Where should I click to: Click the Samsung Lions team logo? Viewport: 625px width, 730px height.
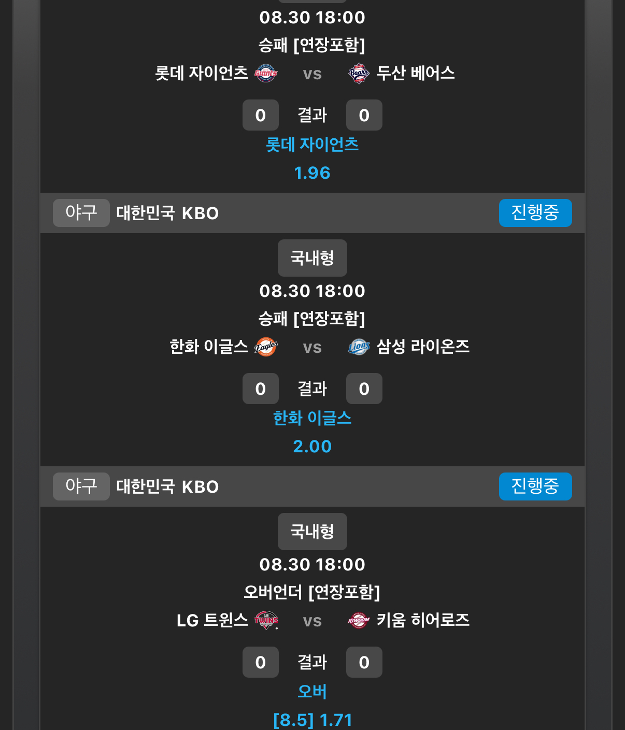[359, 347]
